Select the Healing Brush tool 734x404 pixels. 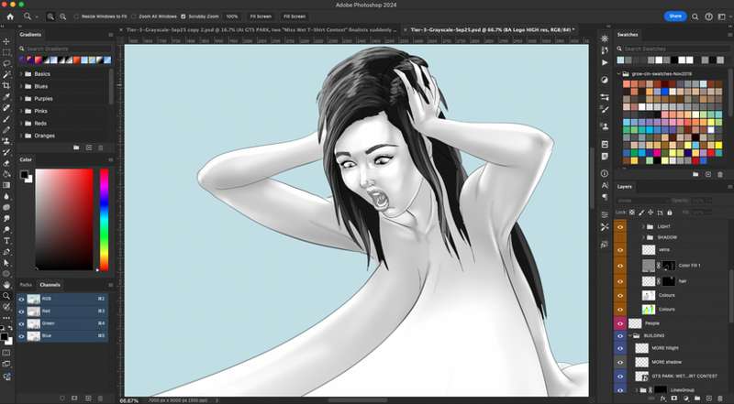pyautogui.click(x=6, y=108)
